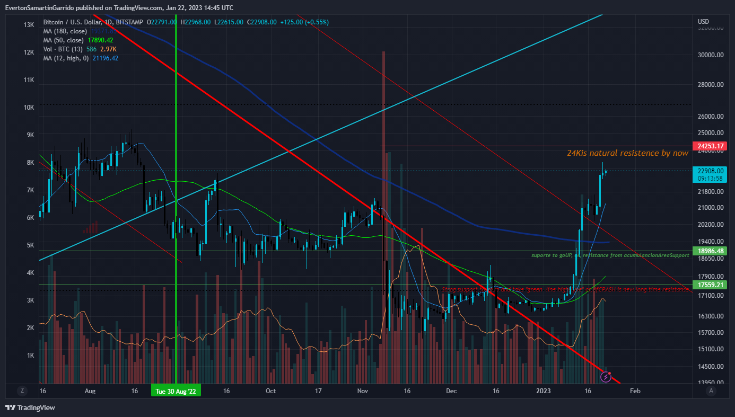735x417 pixels.
Task: Click the 14500.00 price axis label
Action: tap(711, 366)
